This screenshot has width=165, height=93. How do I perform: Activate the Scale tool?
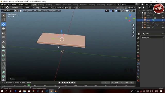[x=3, y=33]
